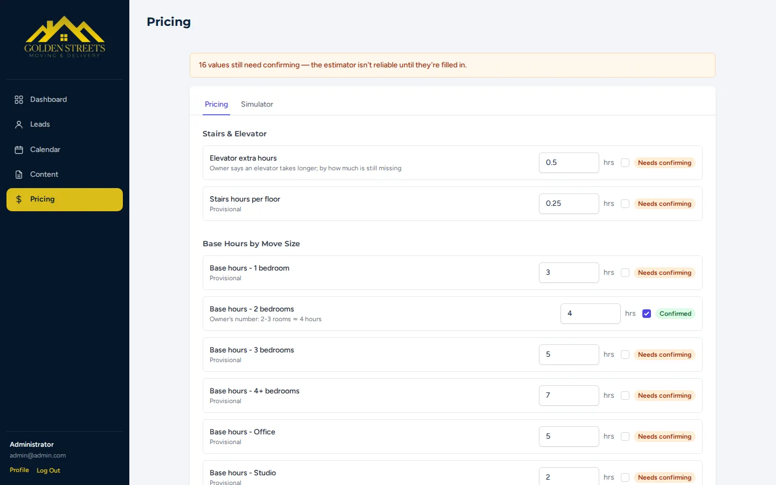This screenshot has width=776, height=485.
Task: Click the 4+ bedrooms hours field
Action: [x=569, y=396]
